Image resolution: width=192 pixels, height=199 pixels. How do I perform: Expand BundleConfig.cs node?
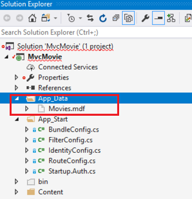27,130
